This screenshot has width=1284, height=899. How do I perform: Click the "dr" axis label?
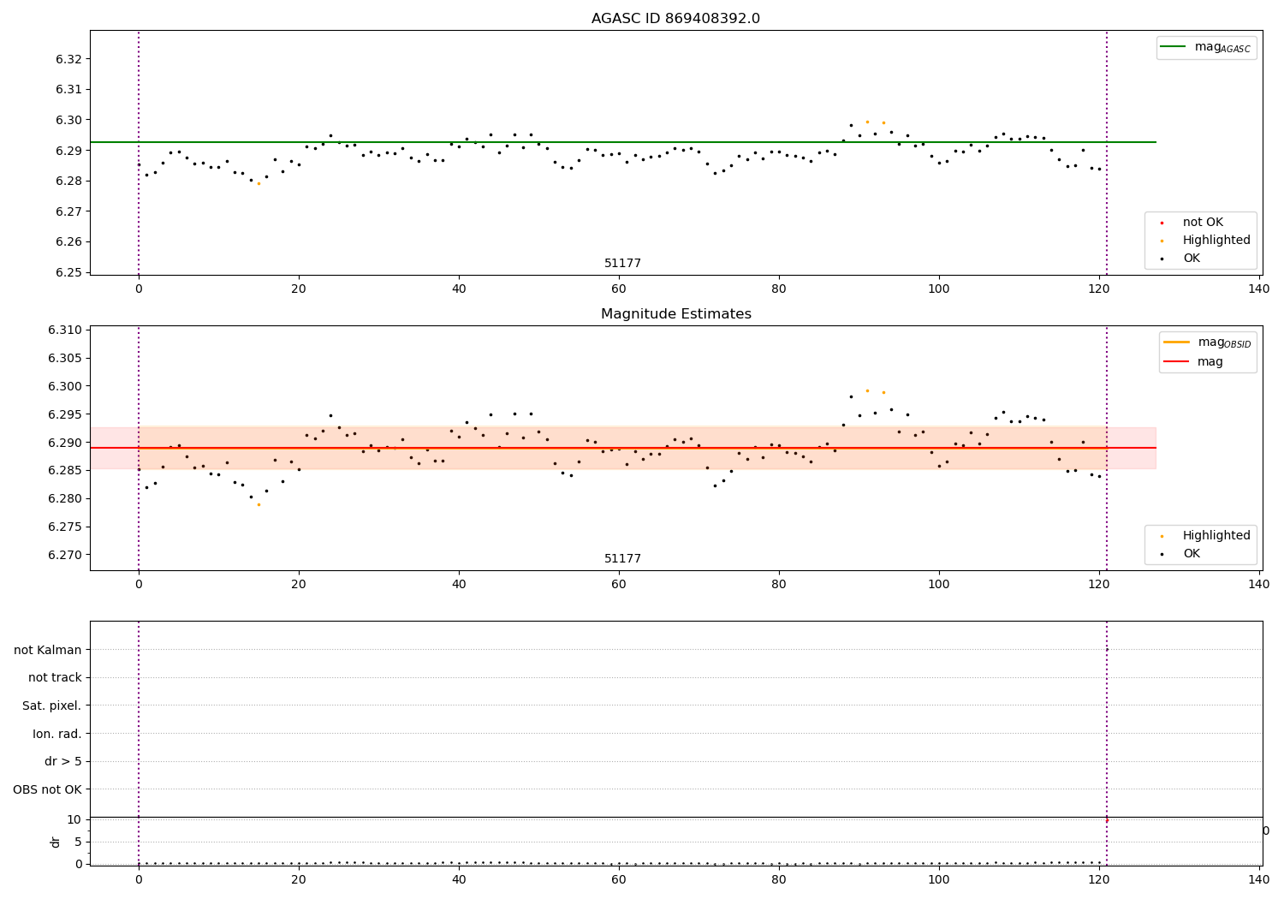pos(56,842)
